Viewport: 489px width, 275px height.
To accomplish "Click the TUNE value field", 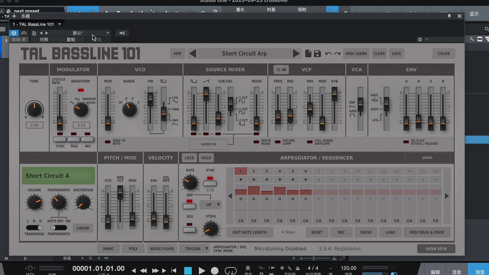I will 34,125.
